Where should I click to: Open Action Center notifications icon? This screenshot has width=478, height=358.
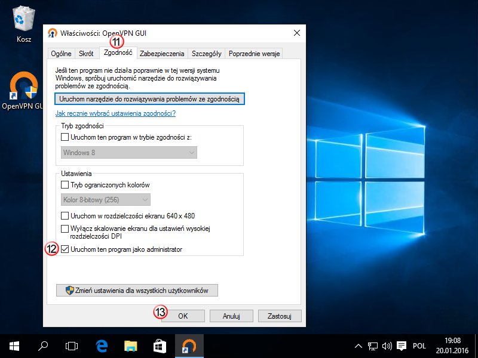click(402, 346)
